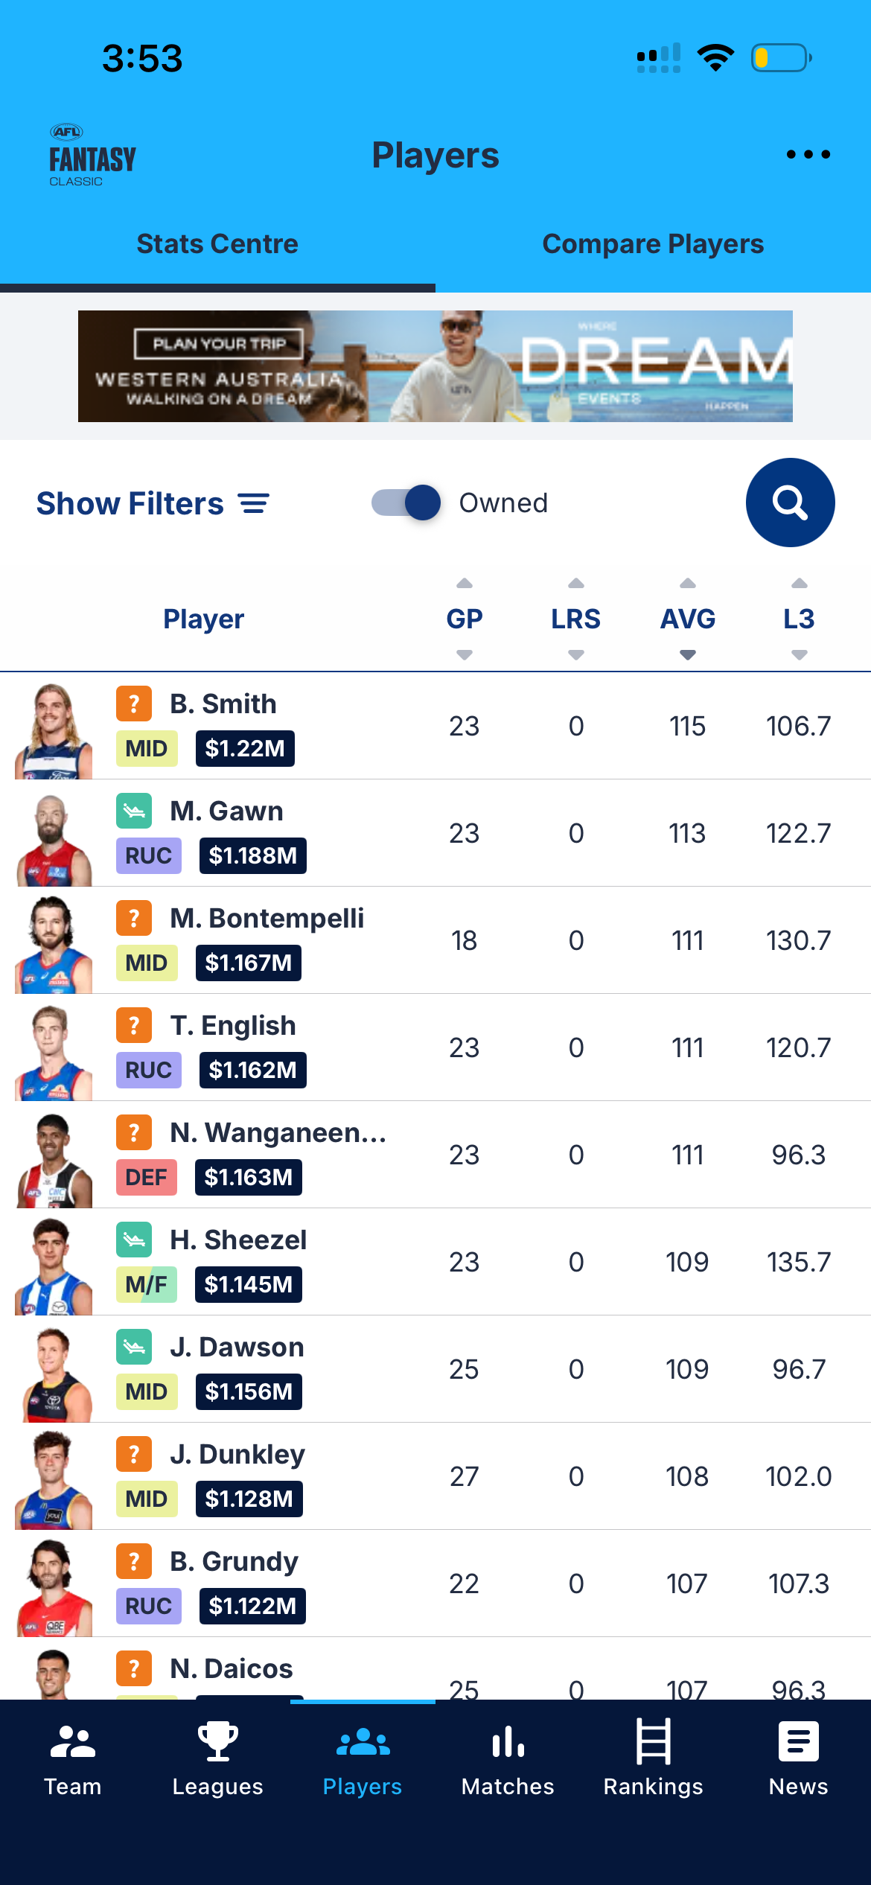
Task: Sort by the GP column
Action: (465, 619)
